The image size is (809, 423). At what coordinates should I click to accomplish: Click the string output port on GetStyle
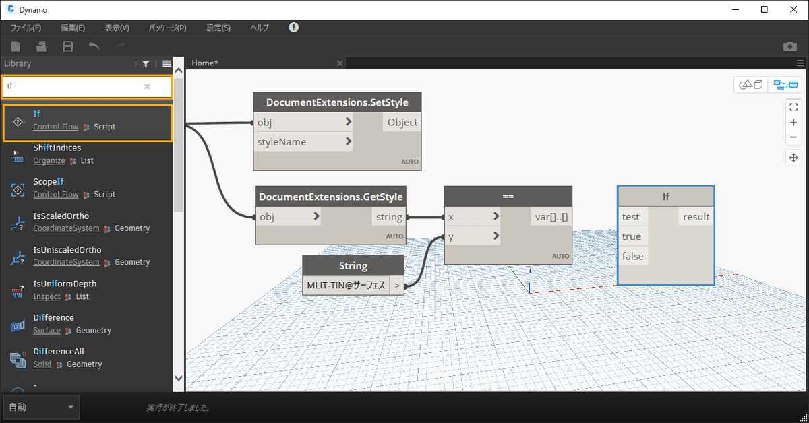click(388, 216)
